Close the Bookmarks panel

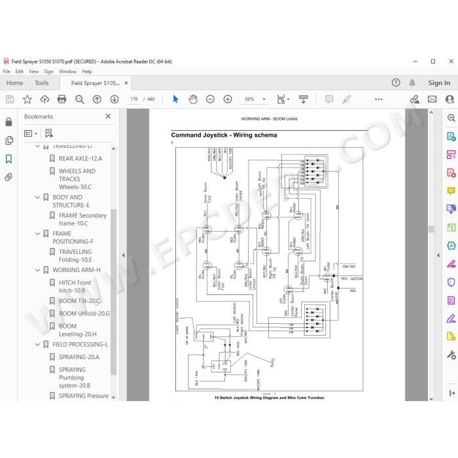pos(108,116)
